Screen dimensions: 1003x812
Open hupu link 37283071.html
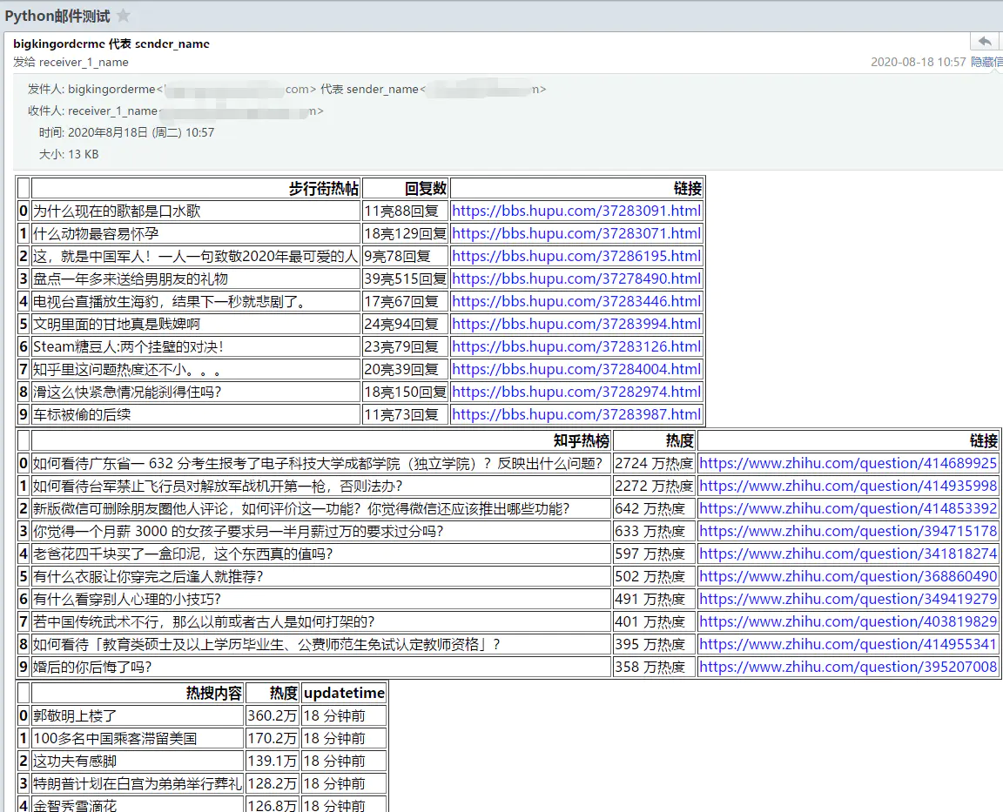pos(576,233)
